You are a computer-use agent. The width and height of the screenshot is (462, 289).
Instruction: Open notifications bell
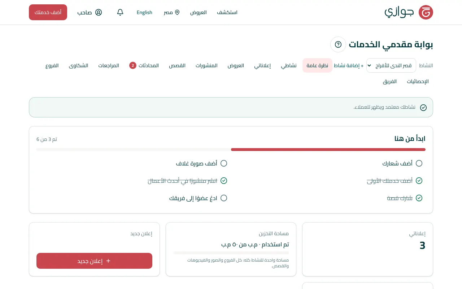[x=120, y=12]
